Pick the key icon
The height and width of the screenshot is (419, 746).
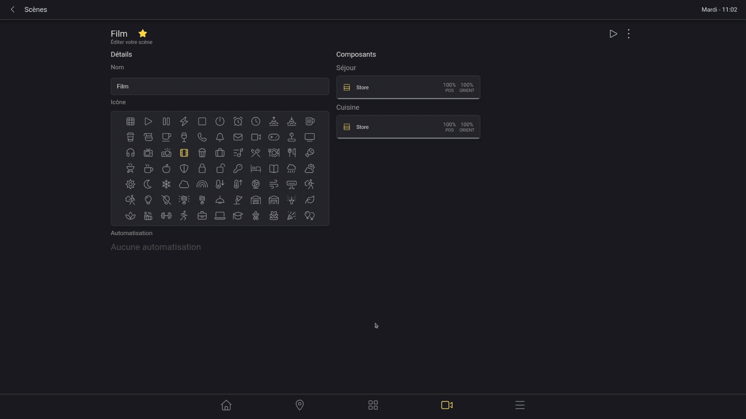238,168
